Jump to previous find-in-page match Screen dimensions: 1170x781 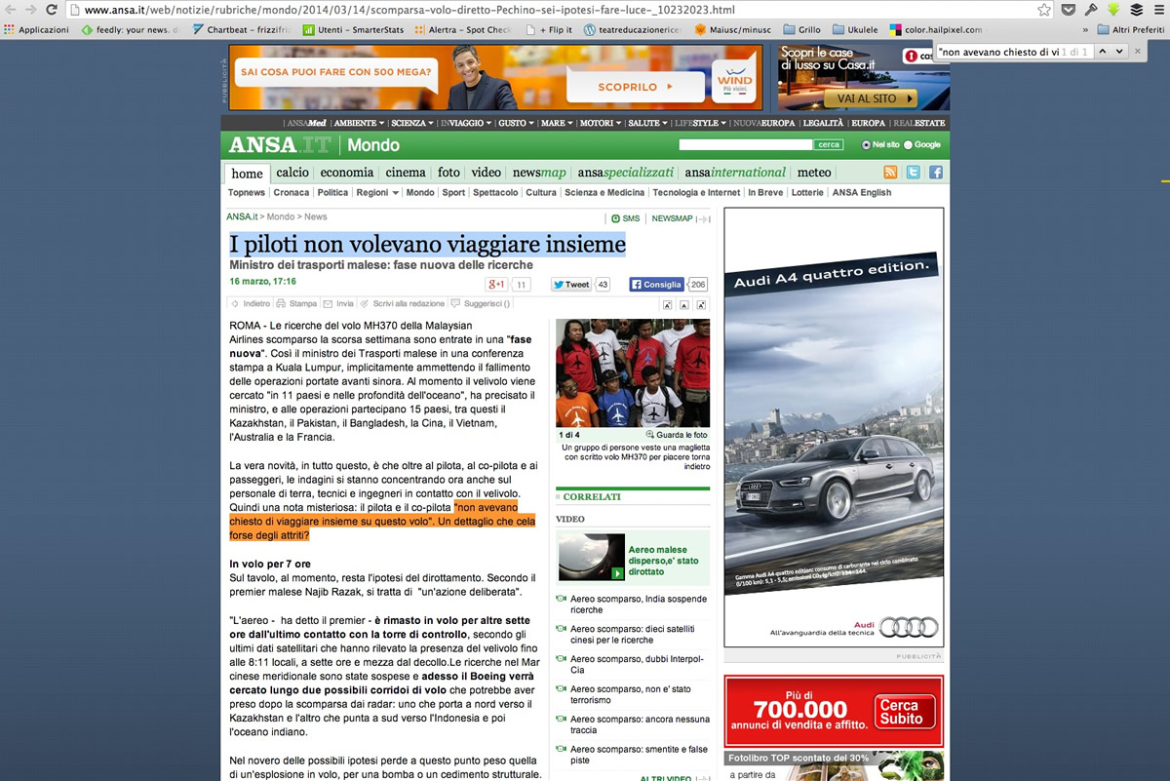click(x=1103, y=51)
